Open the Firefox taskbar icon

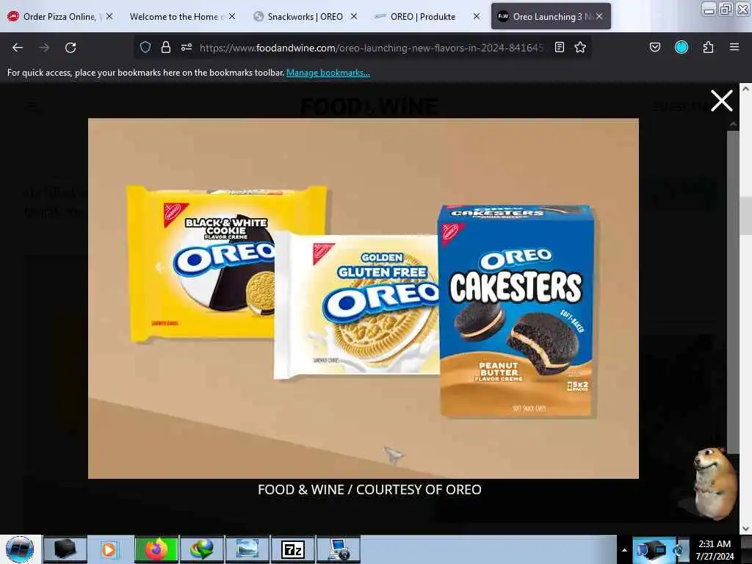coord(156,549)
